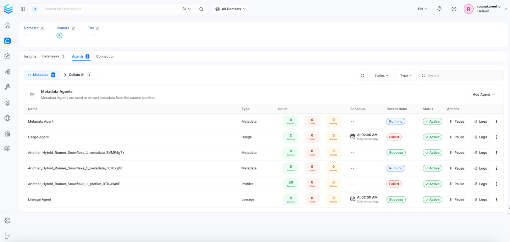This screenshot has width=510, height=242.
Task: Open the Type filter dropdown
Action: 406,75
